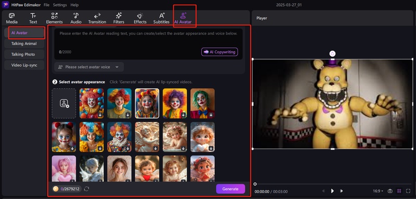Step to the next frame

point(342,191)
